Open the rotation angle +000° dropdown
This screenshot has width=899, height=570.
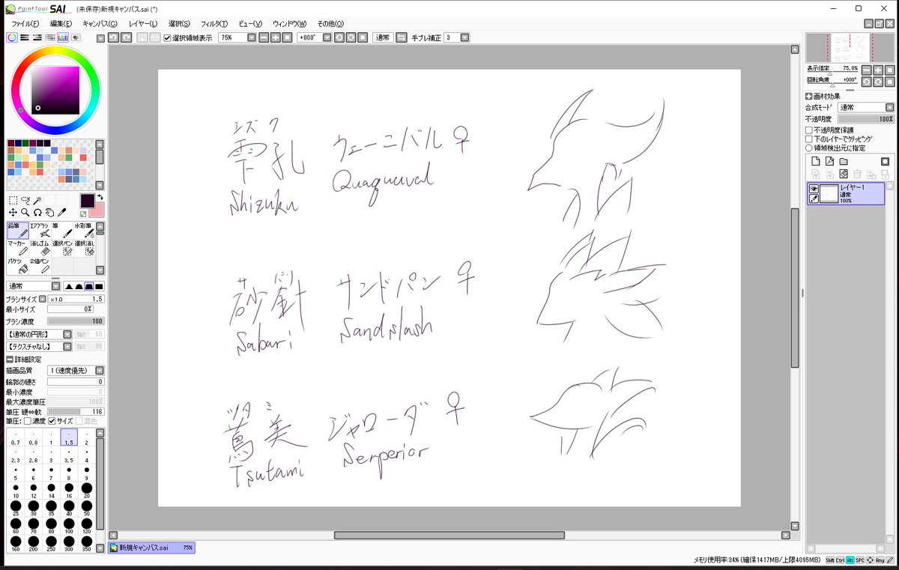tap(327, 37)
